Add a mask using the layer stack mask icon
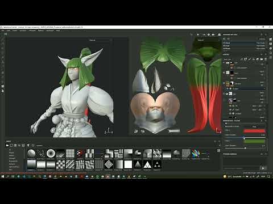Screen dimensions: 273x204 (246, 59)
